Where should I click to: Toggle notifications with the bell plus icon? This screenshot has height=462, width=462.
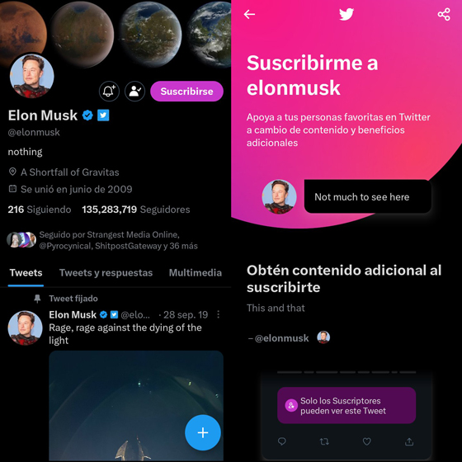[x=109, y=91]
